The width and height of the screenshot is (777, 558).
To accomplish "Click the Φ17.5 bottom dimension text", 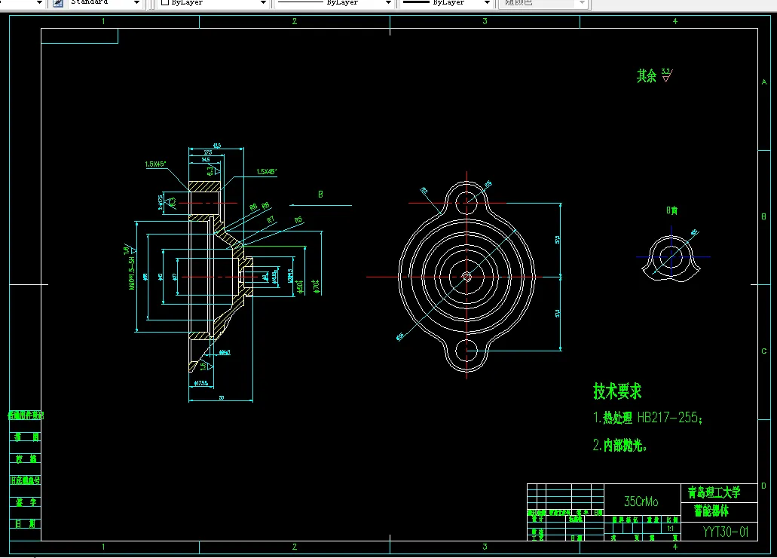I will pyautogui.click(x=200, y=383).
